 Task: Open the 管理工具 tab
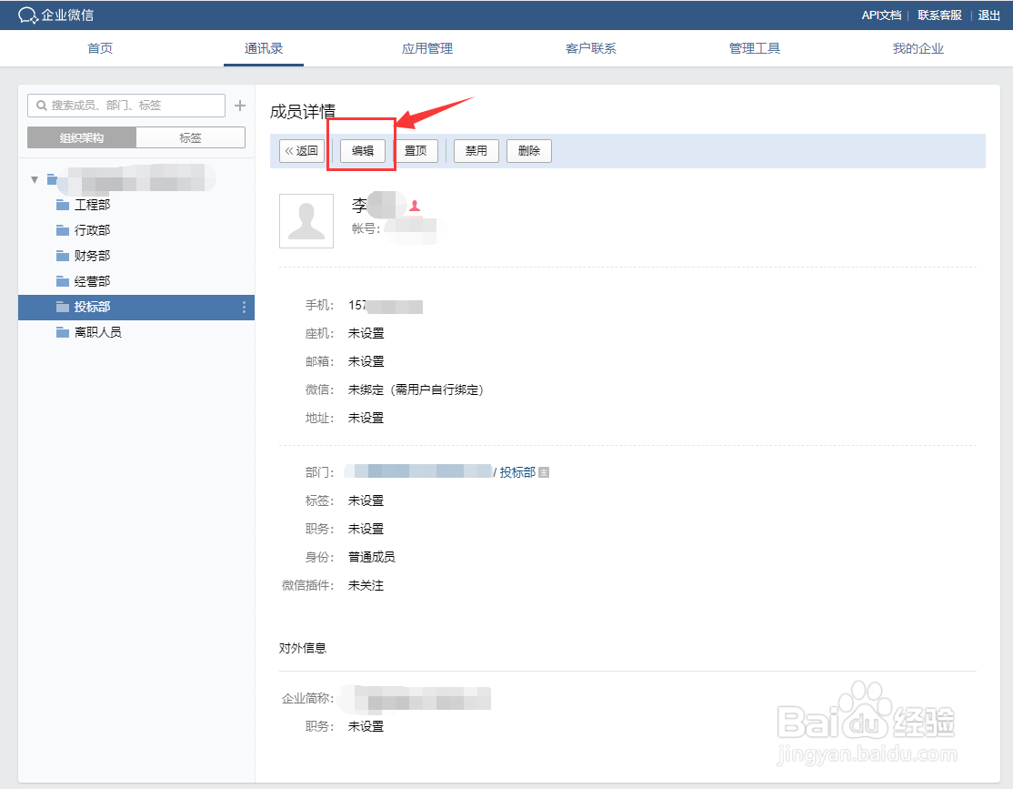click(754, 48)
